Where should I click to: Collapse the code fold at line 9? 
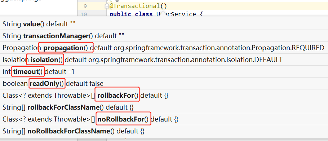[x=106, y=6]
